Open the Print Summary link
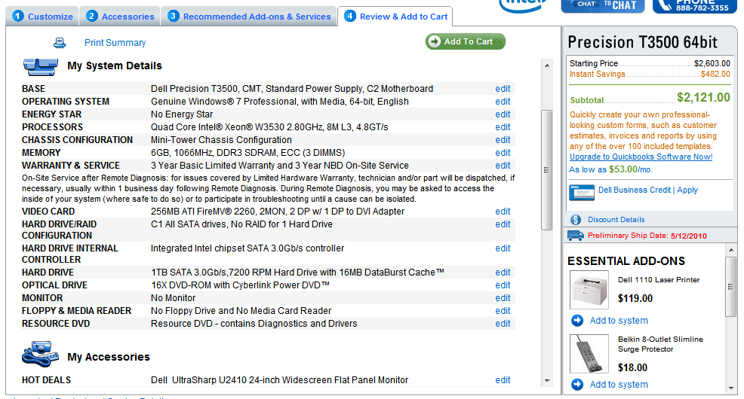This screenshot has width=744, height=399. click(115, 43)
